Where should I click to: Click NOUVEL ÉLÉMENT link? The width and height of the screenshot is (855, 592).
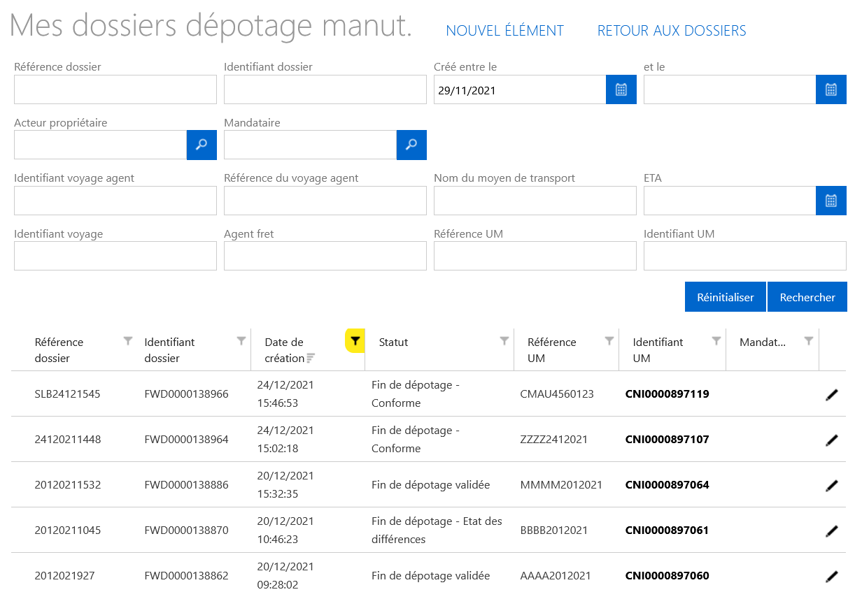point(504,31)
